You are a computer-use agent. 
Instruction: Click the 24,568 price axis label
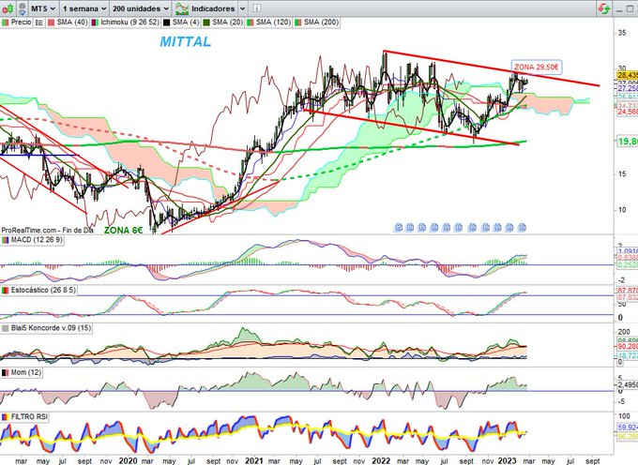(628, 112)
